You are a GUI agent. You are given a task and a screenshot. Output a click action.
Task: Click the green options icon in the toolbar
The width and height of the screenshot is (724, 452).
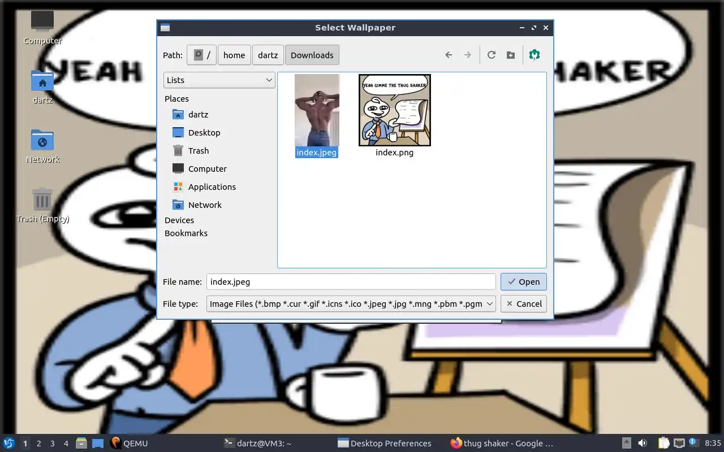point(535,55)
